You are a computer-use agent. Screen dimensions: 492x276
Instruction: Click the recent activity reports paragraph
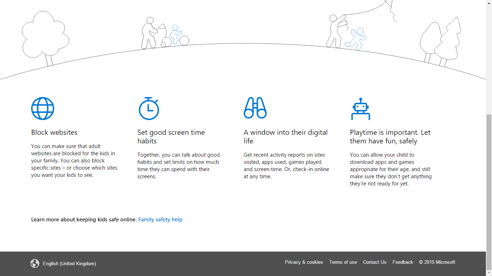pyautogui.click(x=286, y=166)
